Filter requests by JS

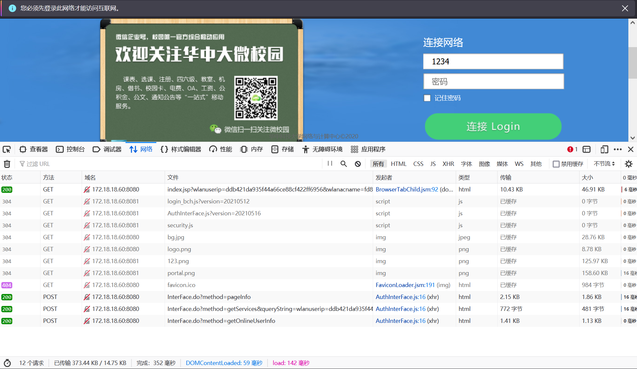(433, 164)
